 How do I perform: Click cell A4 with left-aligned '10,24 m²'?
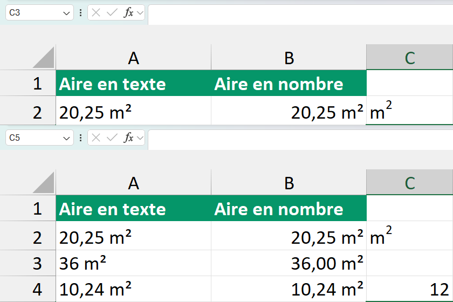134,289
